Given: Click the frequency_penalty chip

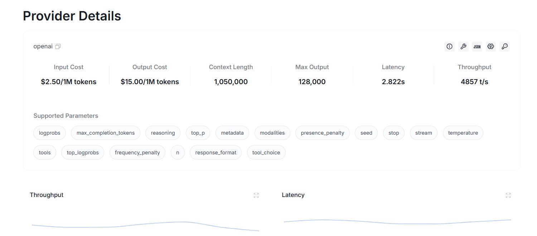Looking at the screenshot, I should 137,153.
